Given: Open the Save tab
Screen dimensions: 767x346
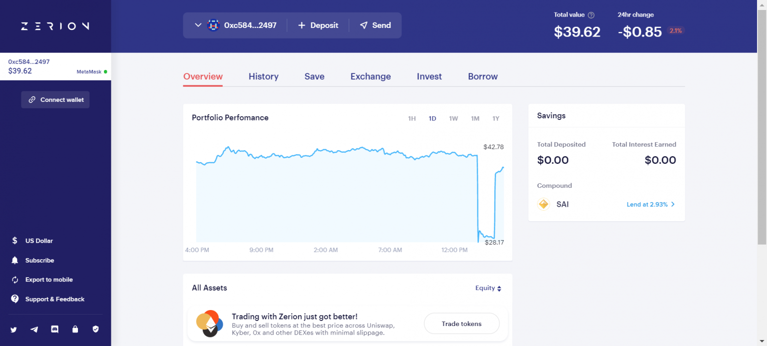Looking at the screenshot, I should pyautogui.click(x=315, y=76).
